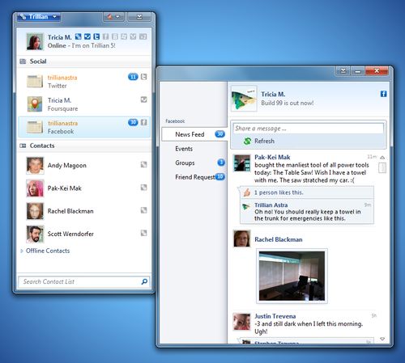Click the greyed Facebook icon in header icon row
This screenshot has width=405, height=363.
pyautogui.click(x=106, y=36)
